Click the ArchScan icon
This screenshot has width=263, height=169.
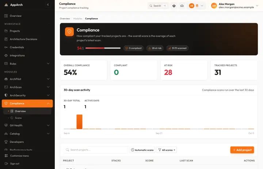click(6, 87)
